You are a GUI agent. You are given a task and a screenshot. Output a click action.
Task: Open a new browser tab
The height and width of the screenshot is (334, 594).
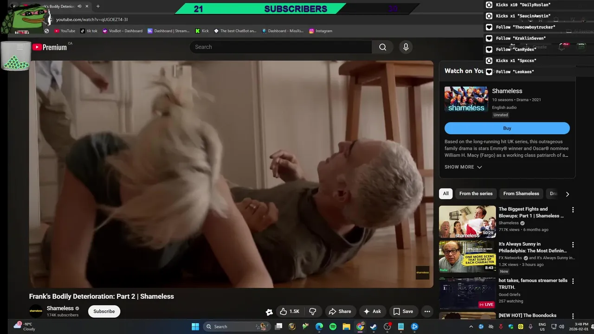point(98,6)
